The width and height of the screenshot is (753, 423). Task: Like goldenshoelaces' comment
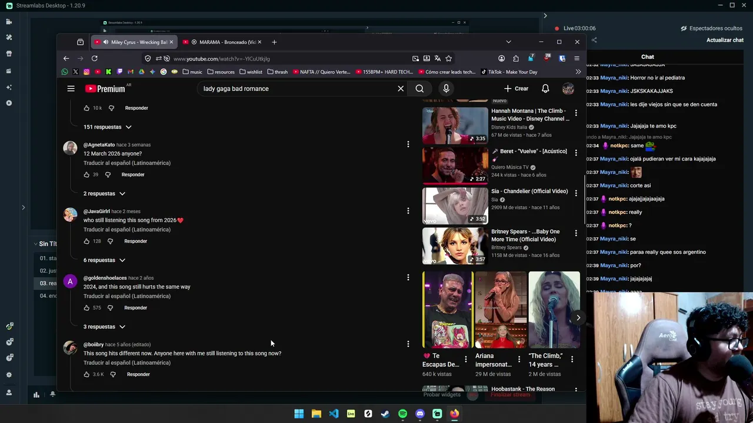tap(86, 308)
